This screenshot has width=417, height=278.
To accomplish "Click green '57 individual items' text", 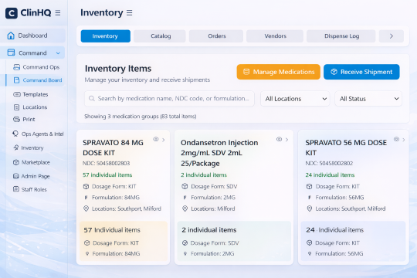I will coord(107,175).
